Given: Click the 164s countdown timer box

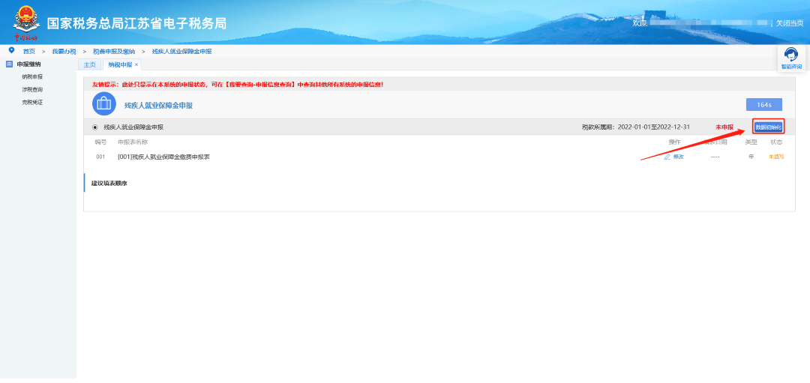Looking at the screenshot, I should [x=763, y=104].
